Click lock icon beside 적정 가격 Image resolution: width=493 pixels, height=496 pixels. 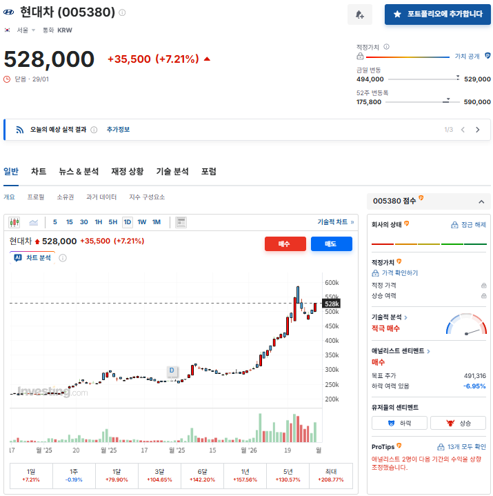[483, 286]
